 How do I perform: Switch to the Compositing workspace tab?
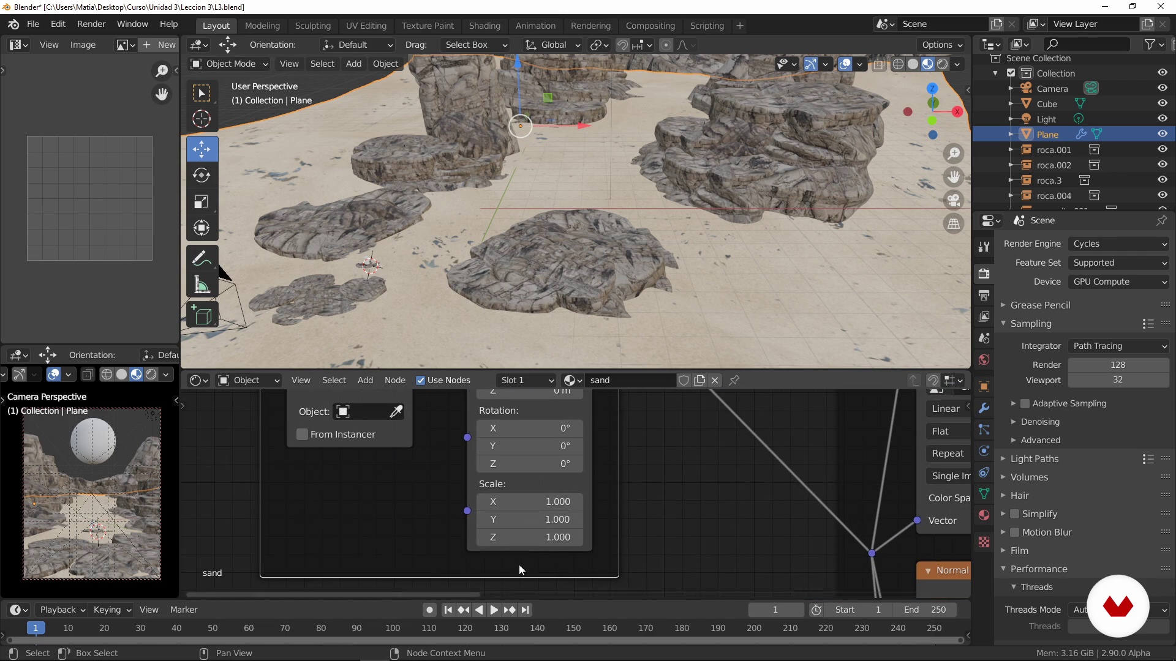[x=650, y=26]
